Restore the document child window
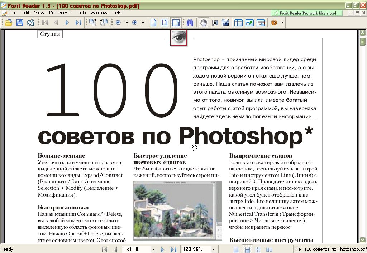The height and width of the screenshot is (253, 367). pyautogui.click(x=357, y=13)
